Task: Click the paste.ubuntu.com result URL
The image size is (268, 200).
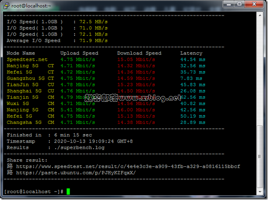Action: click(76, 173)
